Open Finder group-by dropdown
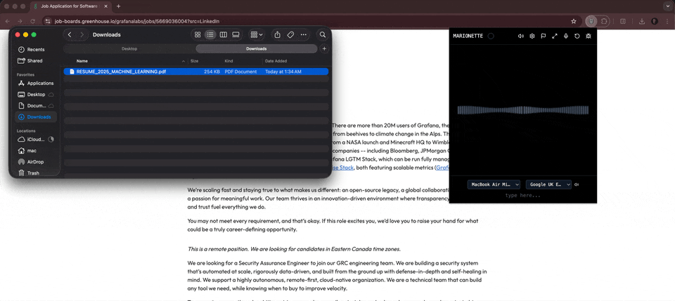 pyautogui.click(x=257, y=35)
